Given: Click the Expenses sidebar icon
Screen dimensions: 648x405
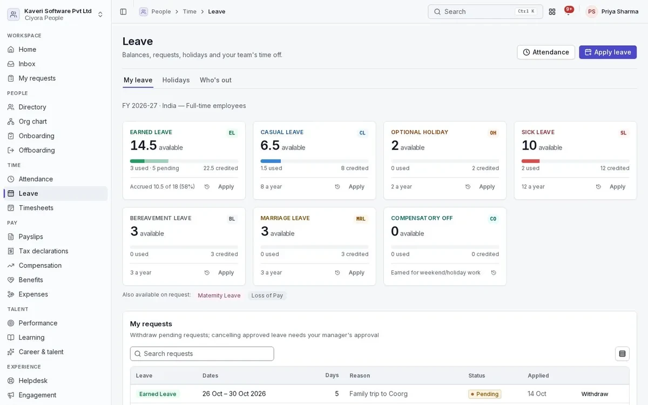Looking at the screenshot, I should coord(11,294).
